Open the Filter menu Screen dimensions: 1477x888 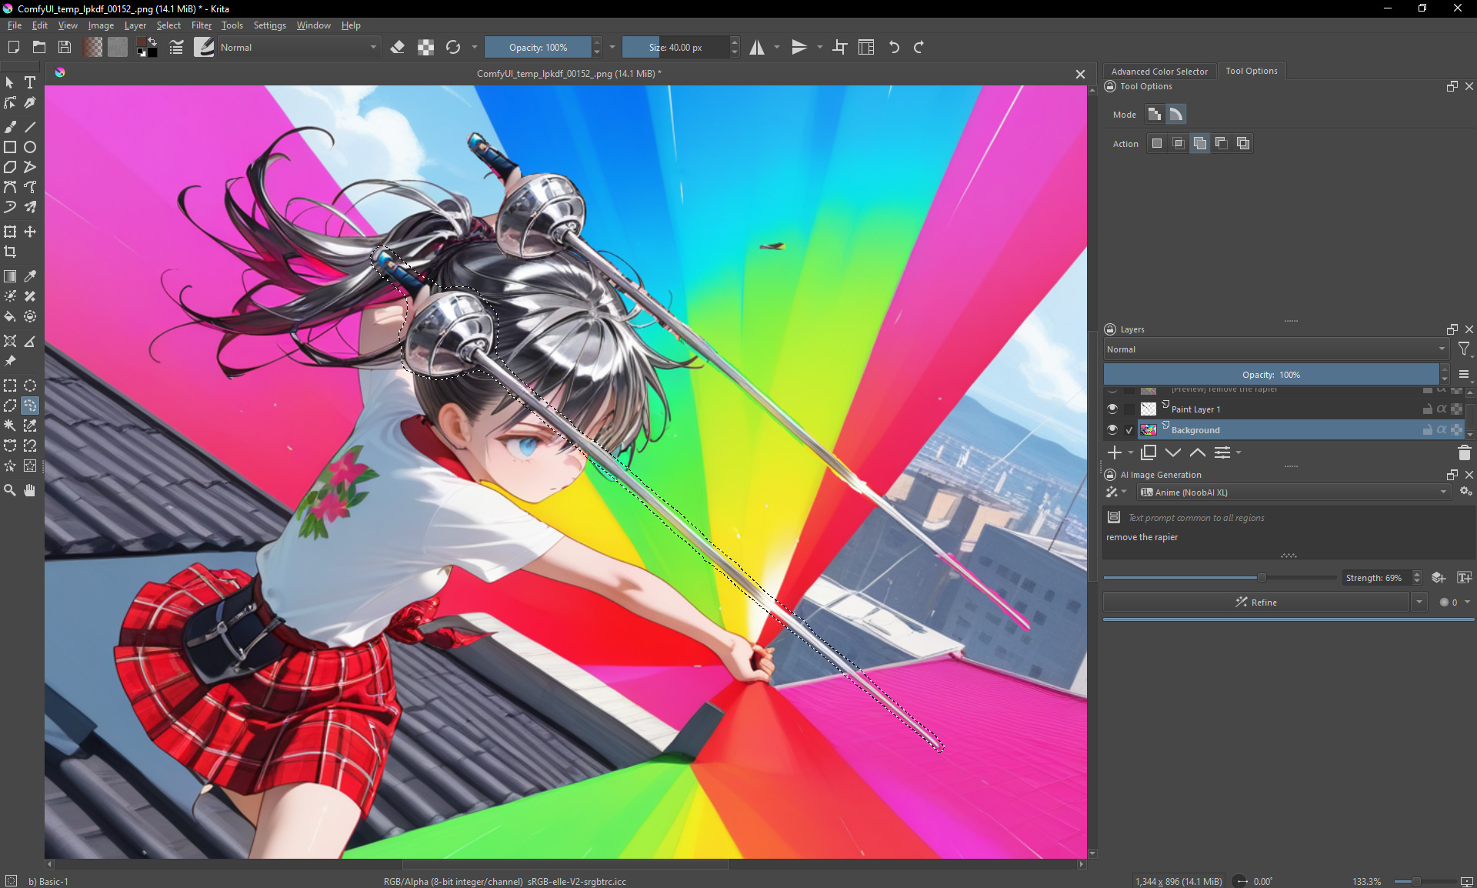tap(202, 25)
